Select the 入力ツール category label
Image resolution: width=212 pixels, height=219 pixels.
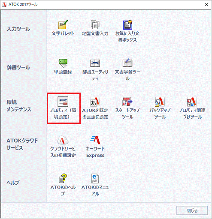18,29
